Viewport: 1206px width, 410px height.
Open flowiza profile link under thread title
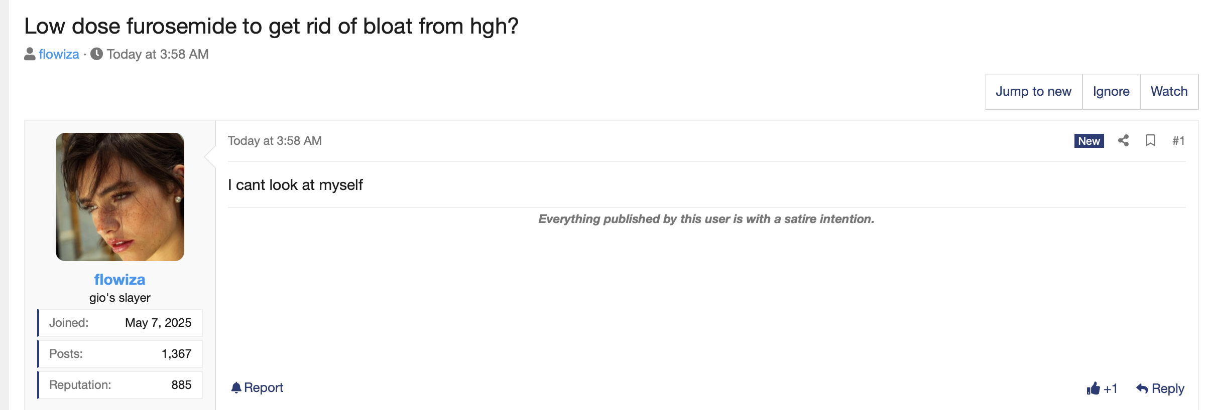(59, 54)
